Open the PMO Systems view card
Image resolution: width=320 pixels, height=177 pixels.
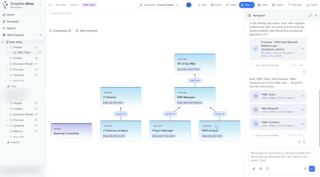point(278,124)
